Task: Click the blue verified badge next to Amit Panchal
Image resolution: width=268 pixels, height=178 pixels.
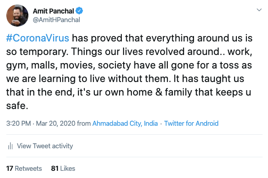Action: coord(79,11)
